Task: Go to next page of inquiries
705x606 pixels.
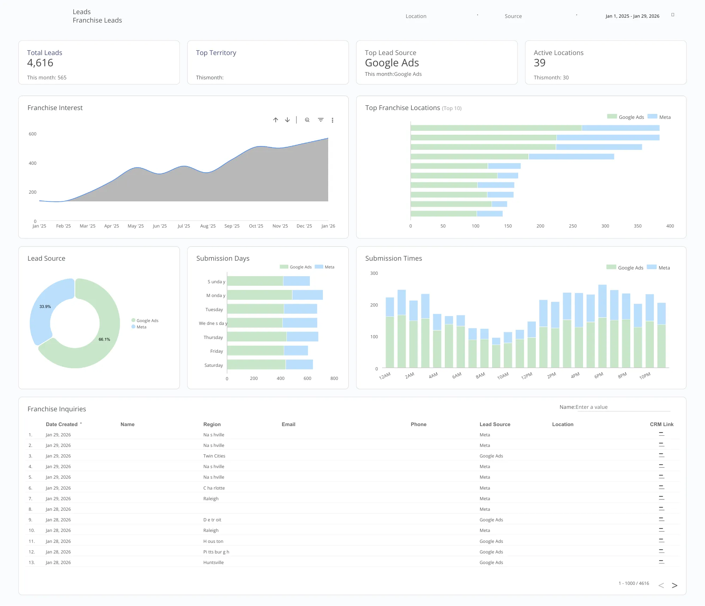Action: click(x=675, y=586)
